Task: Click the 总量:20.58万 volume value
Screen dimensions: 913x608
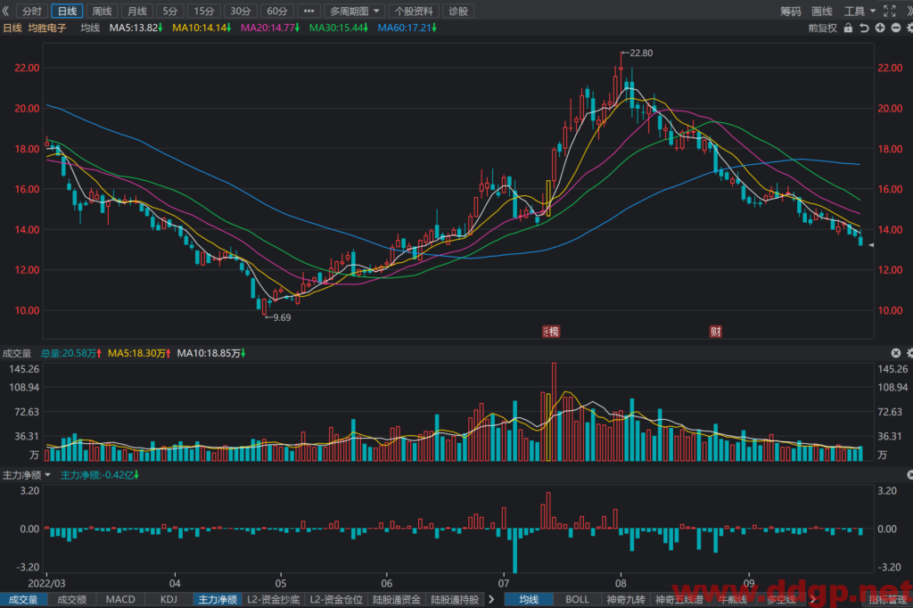Action: click(x=71, y=353)
